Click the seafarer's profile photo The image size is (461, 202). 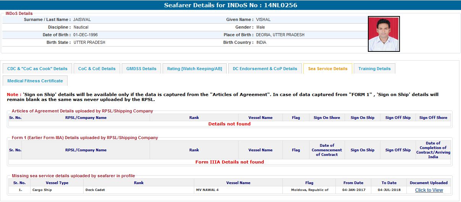pyautogui.click(x=384, y=34)
